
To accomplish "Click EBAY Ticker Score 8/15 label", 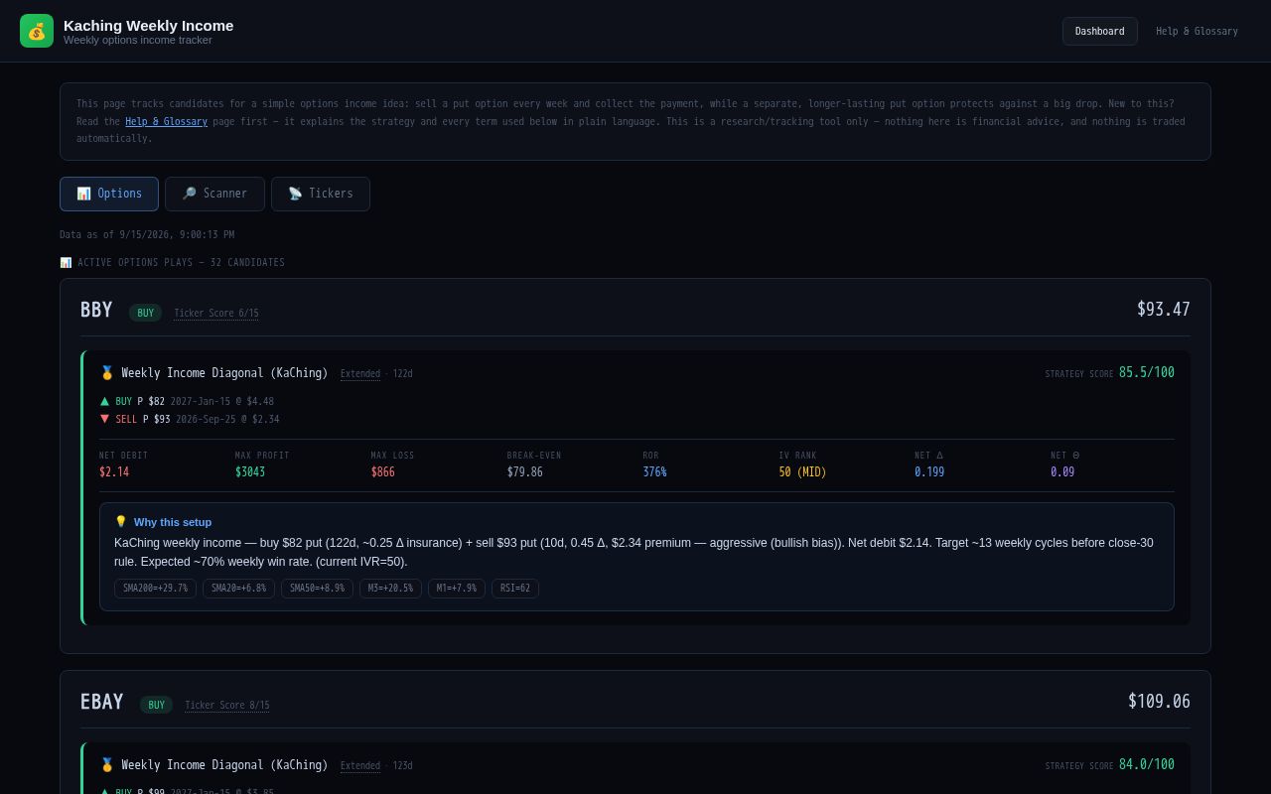I will tap(227, 705).
